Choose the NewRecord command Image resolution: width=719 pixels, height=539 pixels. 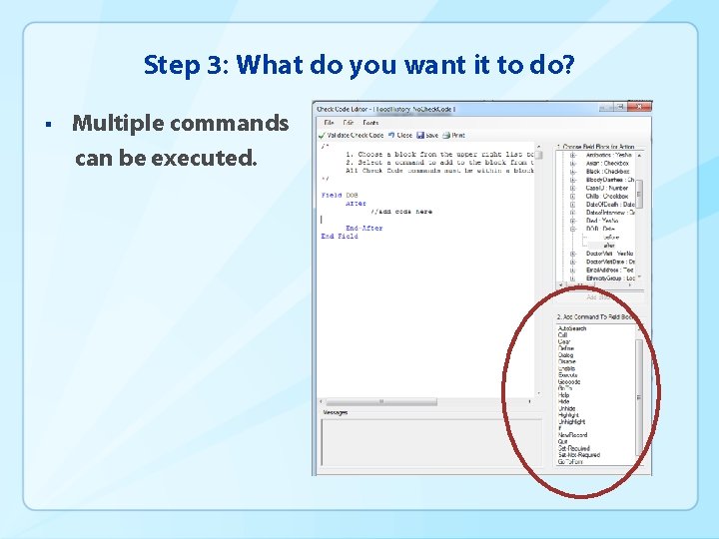click(572, 435)
